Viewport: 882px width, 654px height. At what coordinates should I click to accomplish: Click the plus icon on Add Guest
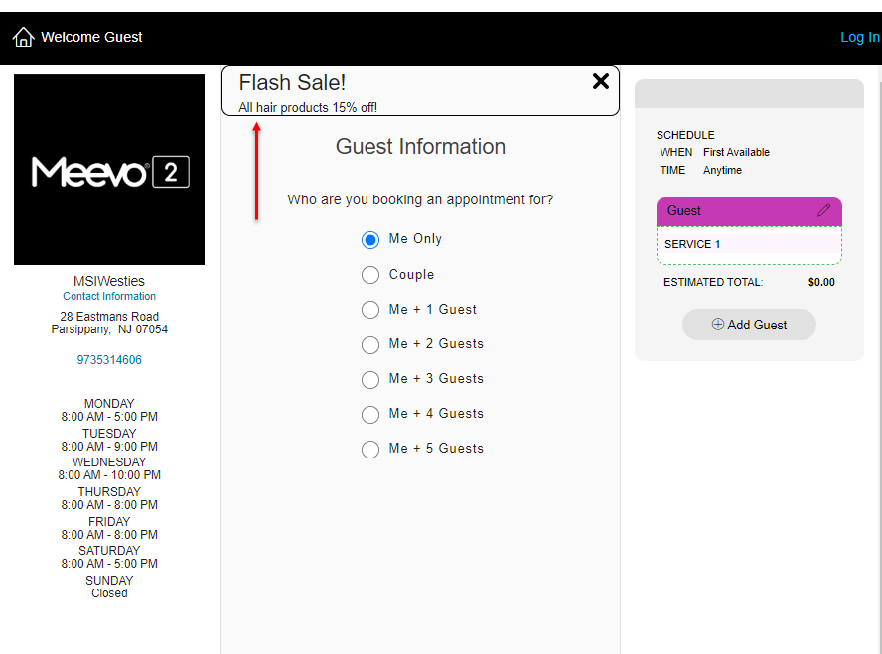point(718,325)
